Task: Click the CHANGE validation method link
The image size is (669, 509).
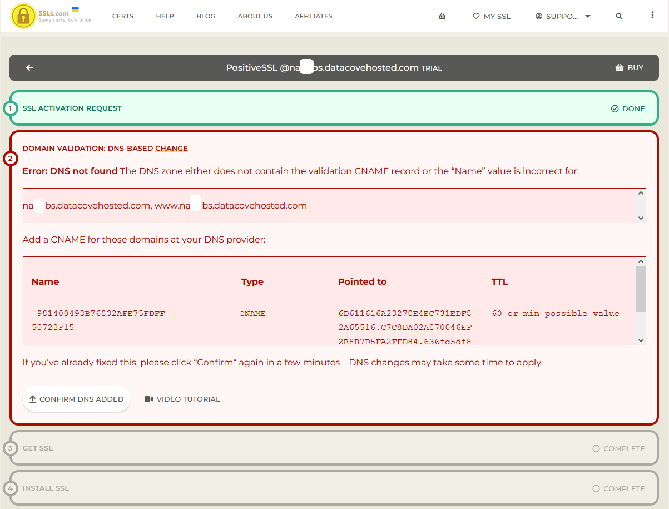Action: click(x=171, y=149)
